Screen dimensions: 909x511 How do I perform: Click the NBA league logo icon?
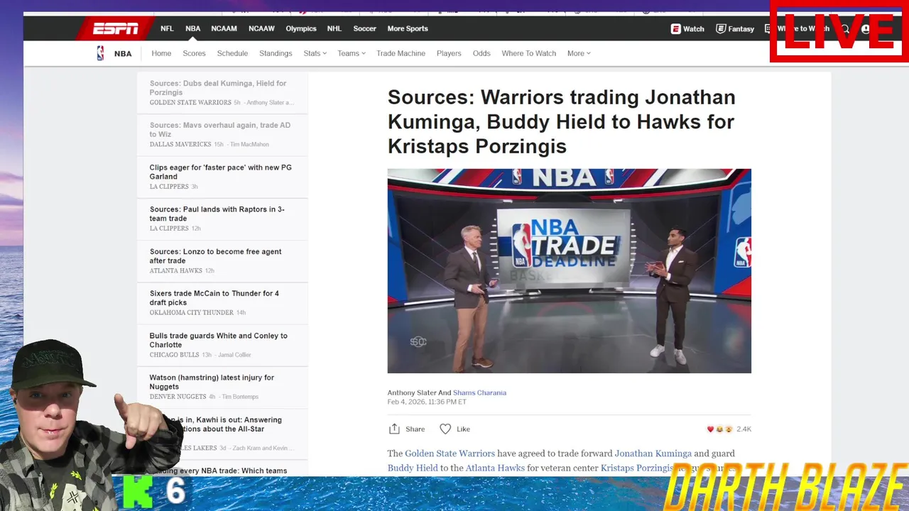click(100, 53)
